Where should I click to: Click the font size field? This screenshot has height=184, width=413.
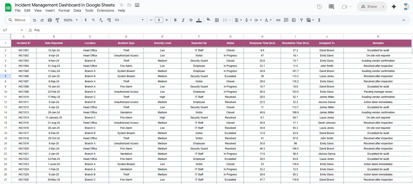coord(159,20)
